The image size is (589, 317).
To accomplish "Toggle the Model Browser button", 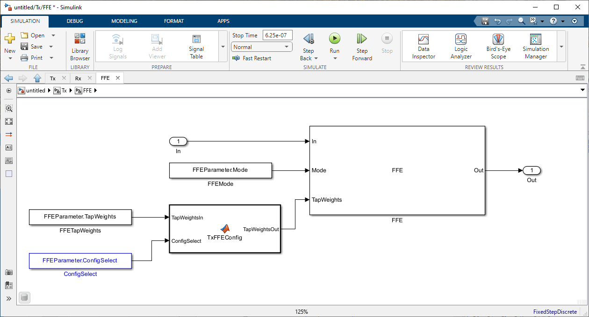I will [x=9, y=91].
